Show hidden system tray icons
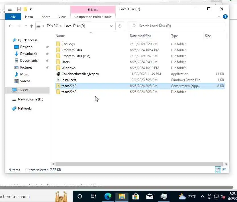 [x=203, y=196]
